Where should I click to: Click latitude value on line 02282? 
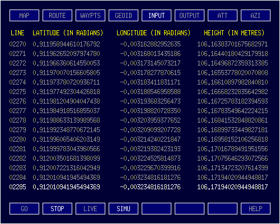tap(66, 158)
